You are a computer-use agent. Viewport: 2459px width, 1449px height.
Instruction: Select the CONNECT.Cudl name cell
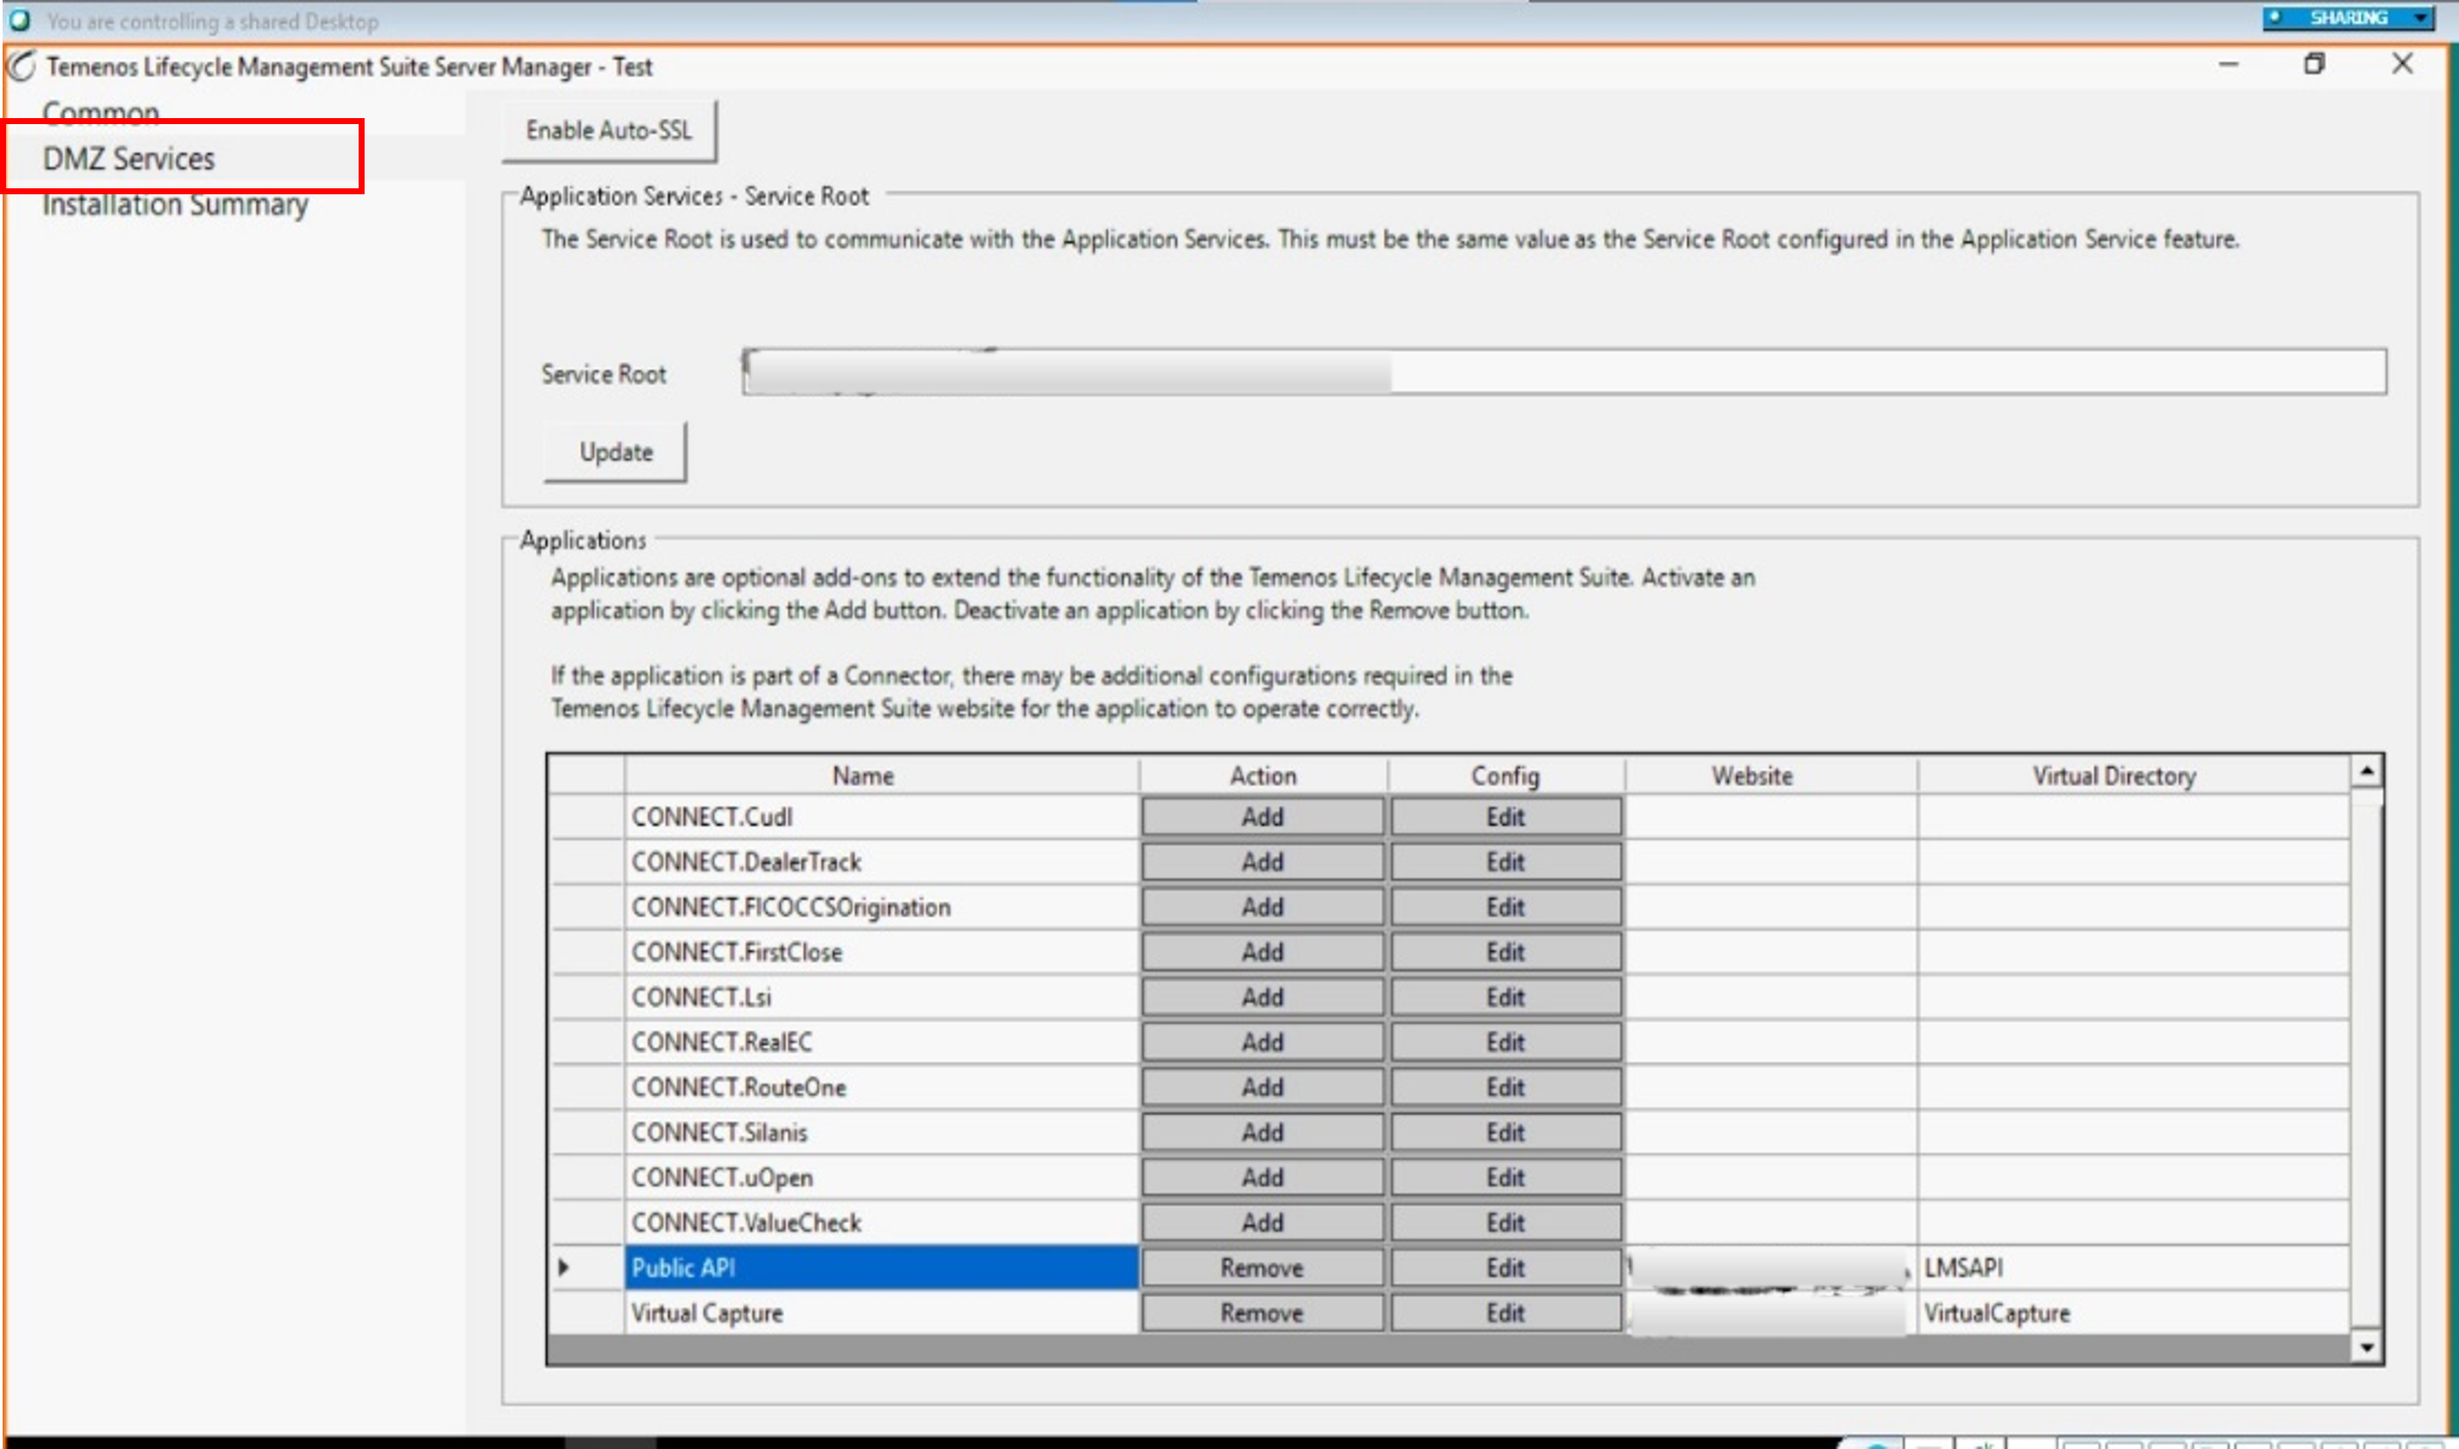(882, 817)
